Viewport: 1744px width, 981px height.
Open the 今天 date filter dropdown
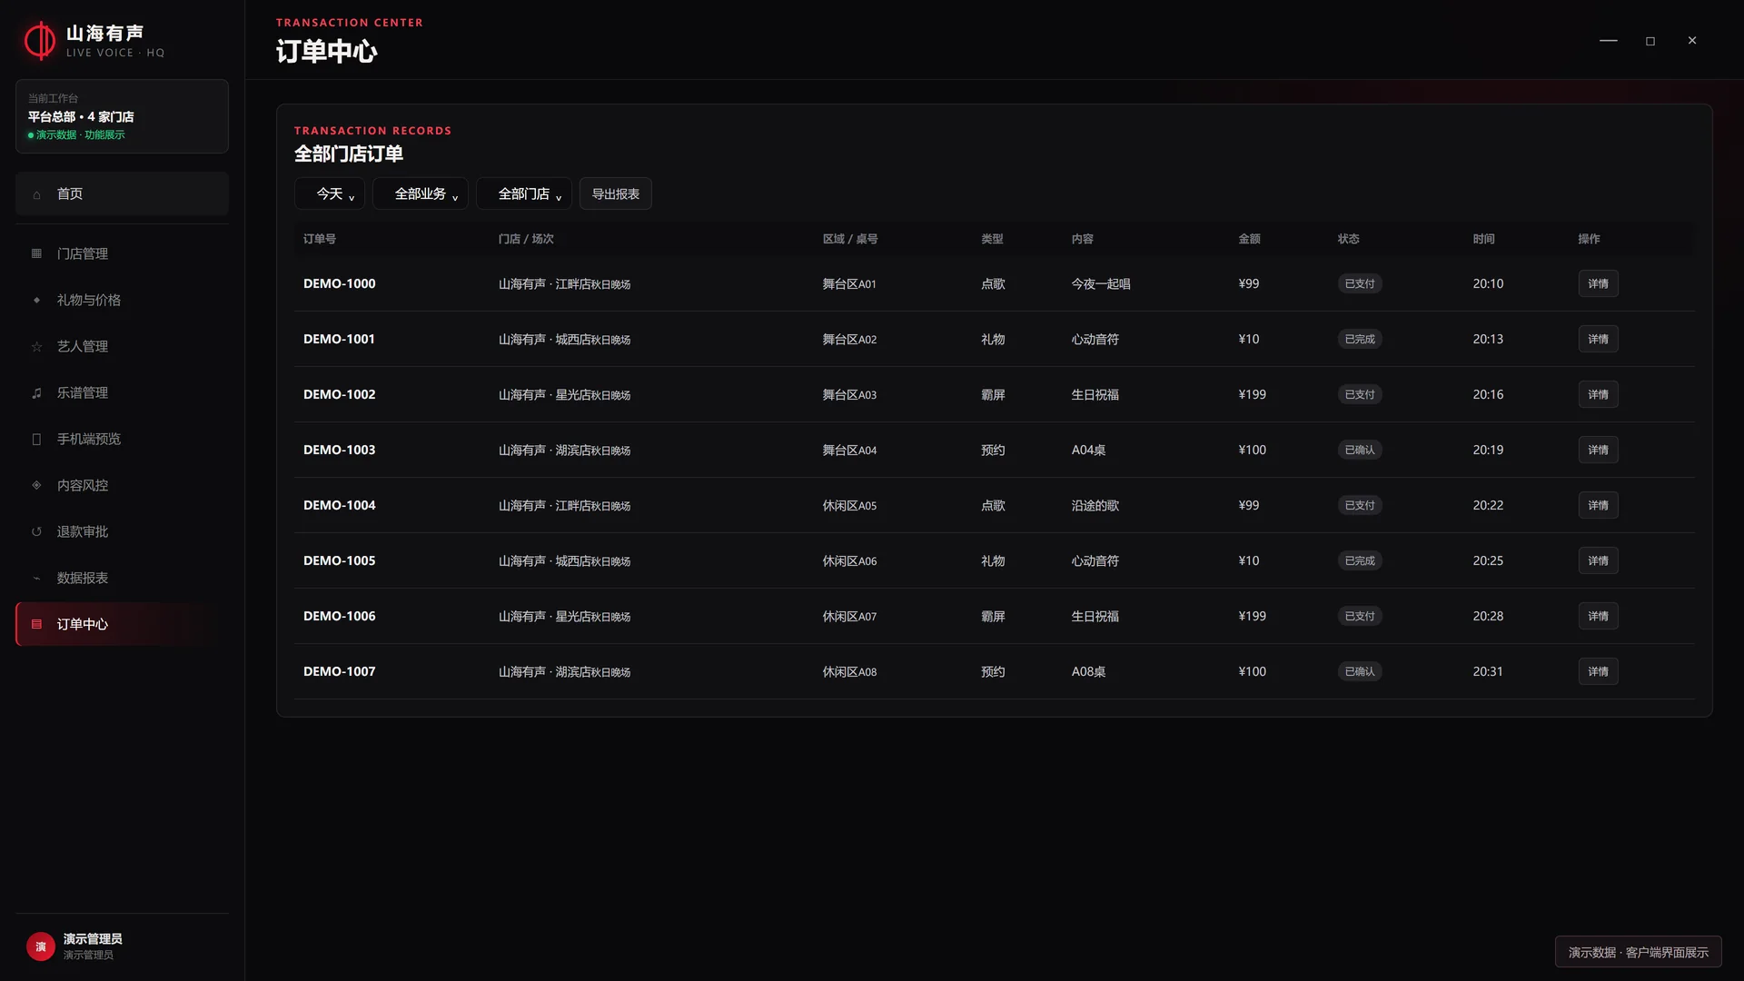(x=330, y=193)
